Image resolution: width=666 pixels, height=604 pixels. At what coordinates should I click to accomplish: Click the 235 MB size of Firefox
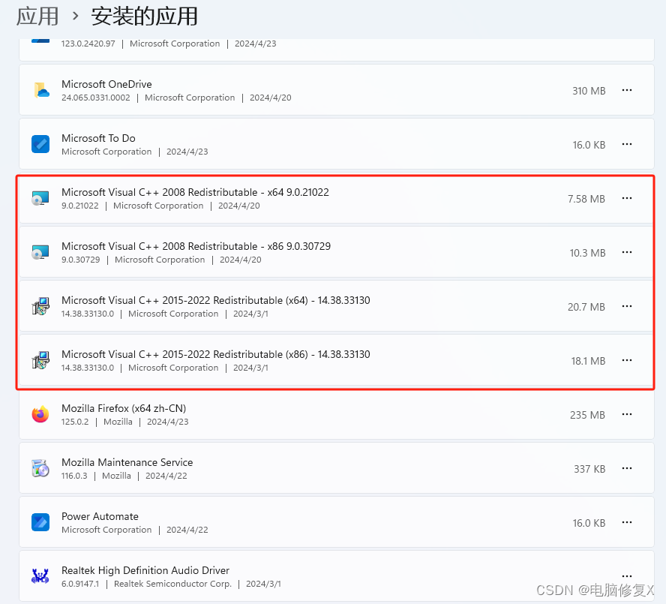[587, 414]
